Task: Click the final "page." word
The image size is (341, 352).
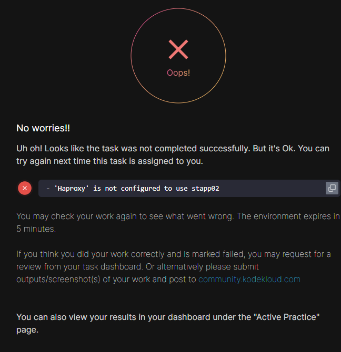Action: click(x=27, y=330)
